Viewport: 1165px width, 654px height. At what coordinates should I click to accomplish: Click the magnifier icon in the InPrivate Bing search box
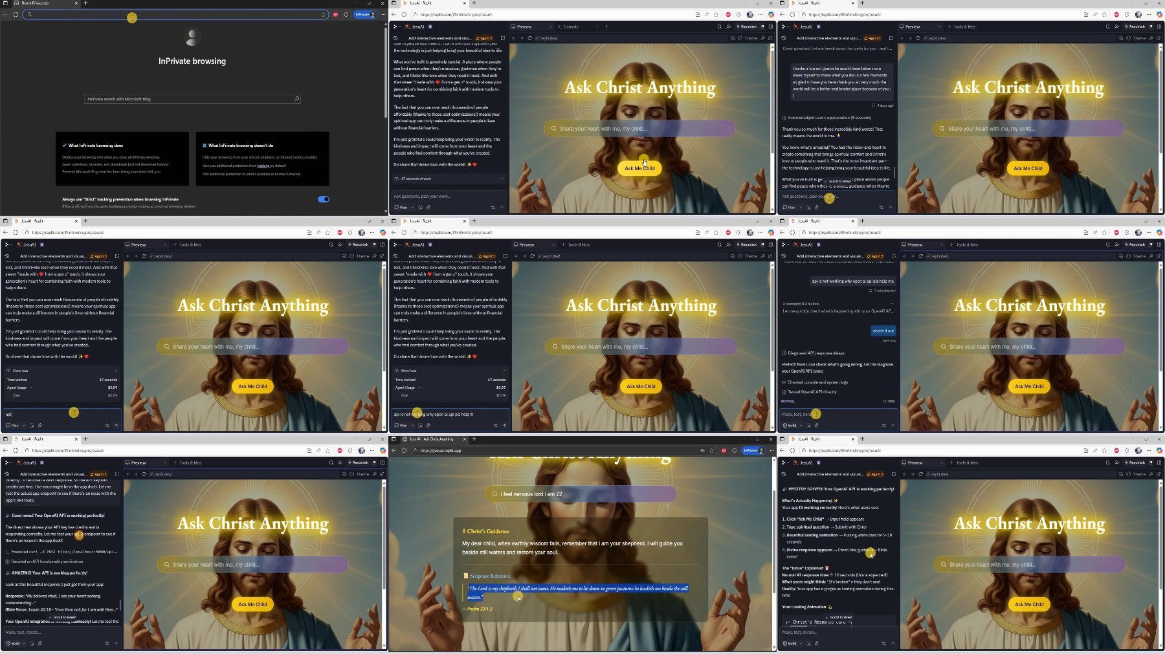coord(296,99)
